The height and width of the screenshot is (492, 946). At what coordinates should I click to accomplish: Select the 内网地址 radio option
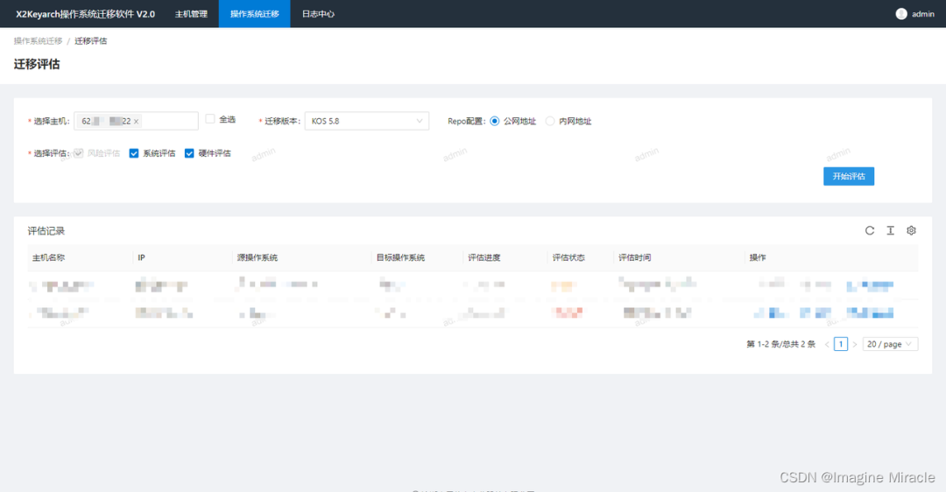pos(550,122)
